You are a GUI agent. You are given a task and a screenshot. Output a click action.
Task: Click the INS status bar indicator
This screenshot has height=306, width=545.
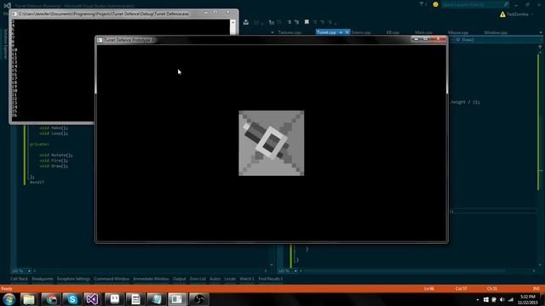(x=536, y=289)
